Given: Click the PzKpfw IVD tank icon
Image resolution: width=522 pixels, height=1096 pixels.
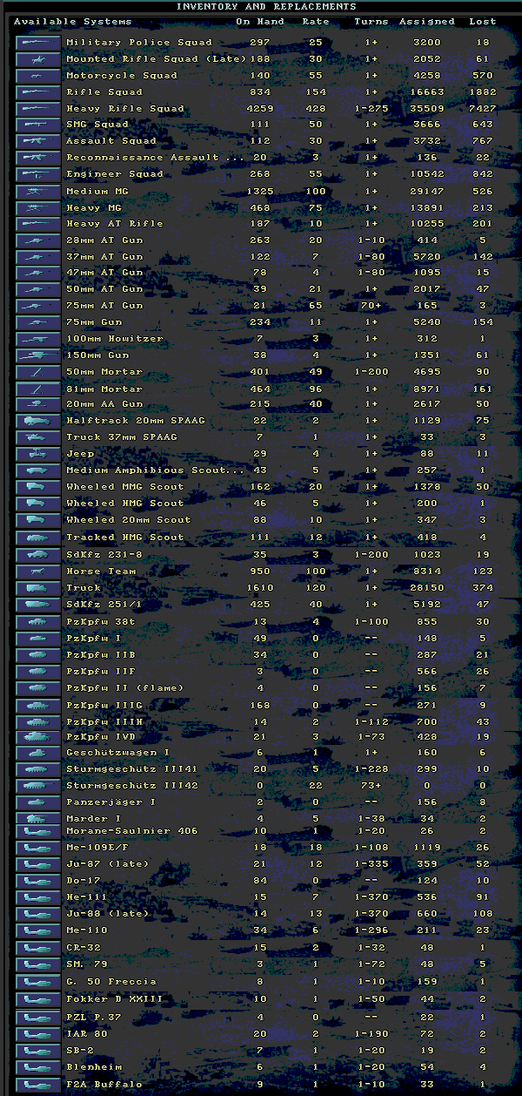Looking at the screenshot, I should pos(38,737).
